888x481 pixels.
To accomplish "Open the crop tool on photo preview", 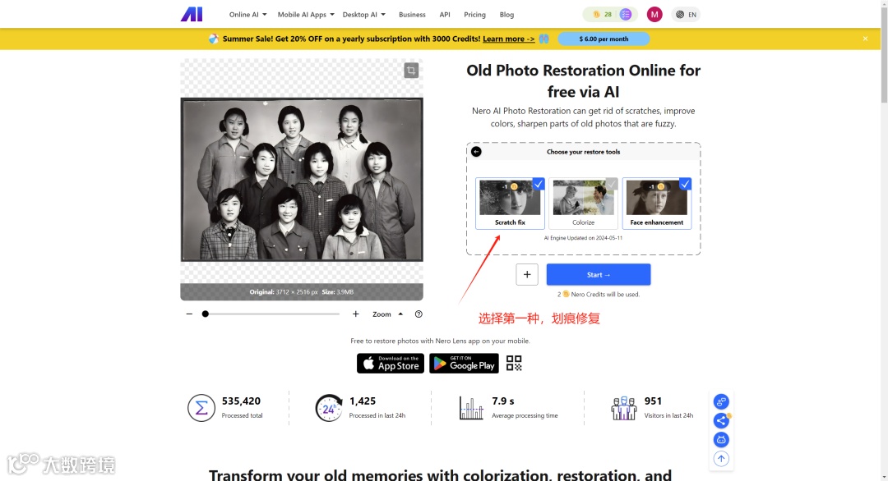I will tap(411, 70).
